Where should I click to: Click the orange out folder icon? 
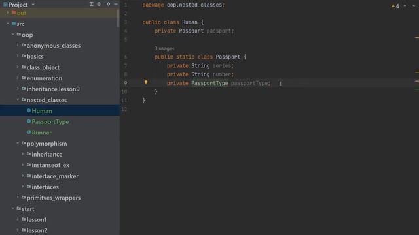[x=14, y=13]
